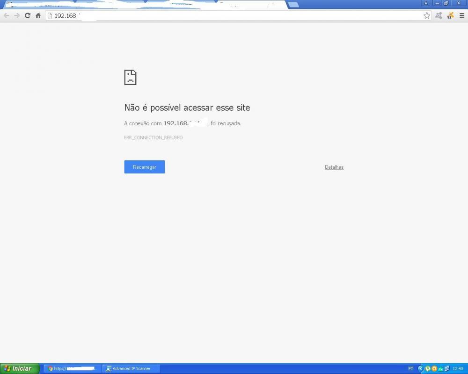468x374 pixels.
Task: Click the 12:40 clock in tray
Action: click(458, 369)
